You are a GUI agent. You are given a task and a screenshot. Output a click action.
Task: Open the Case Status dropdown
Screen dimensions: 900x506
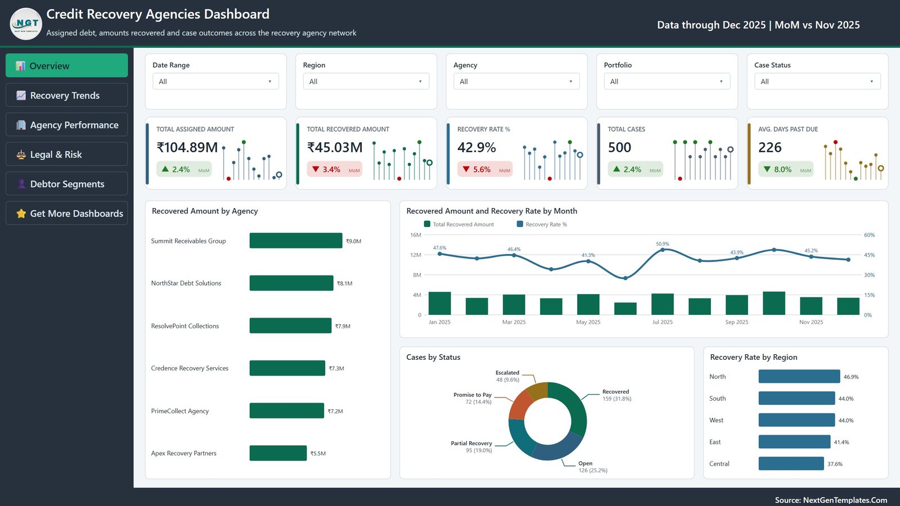pyautogui.click(x=817, y=81)
